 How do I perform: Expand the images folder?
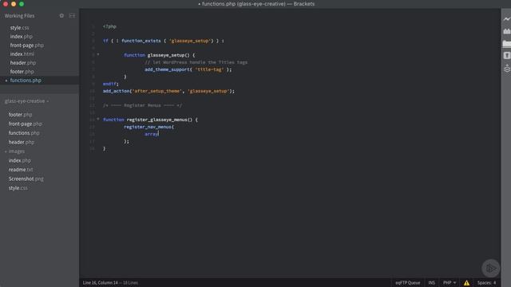click(16, 151)
